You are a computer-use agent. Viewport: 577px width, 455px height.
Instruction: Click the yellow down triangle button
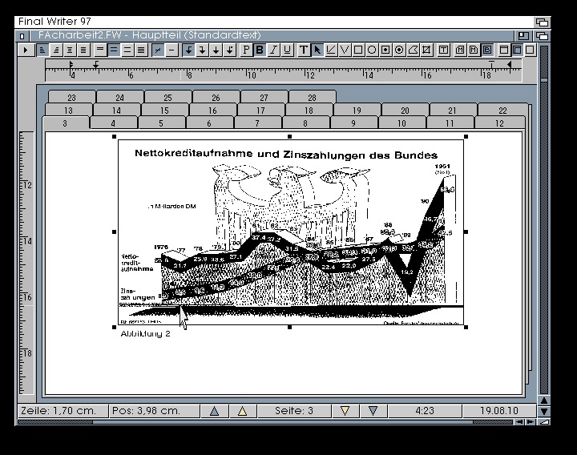pyautogui.click(x=345, y=411)
